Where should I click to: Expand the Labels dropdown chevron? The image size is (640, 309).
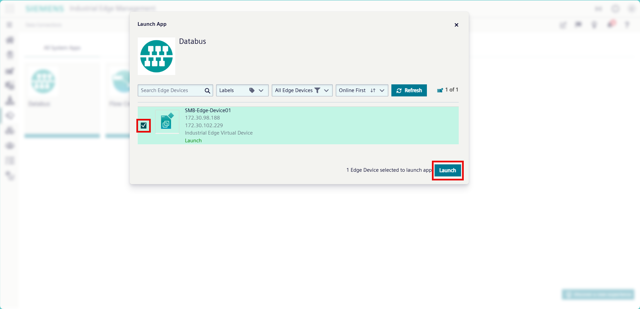[x=261, y=90]
